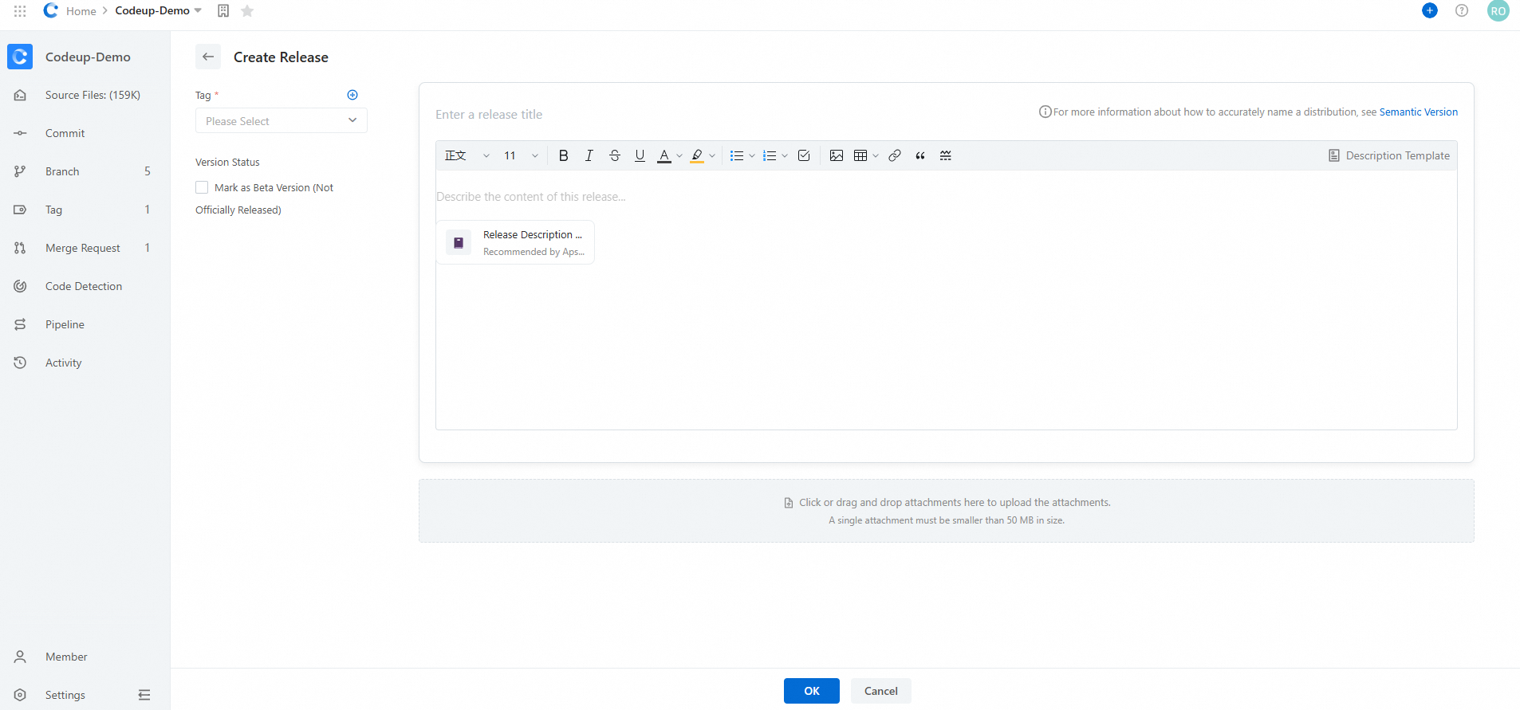Click the release description text area
The height and width of the screenshot is (710, 1520).
[946, 300]
